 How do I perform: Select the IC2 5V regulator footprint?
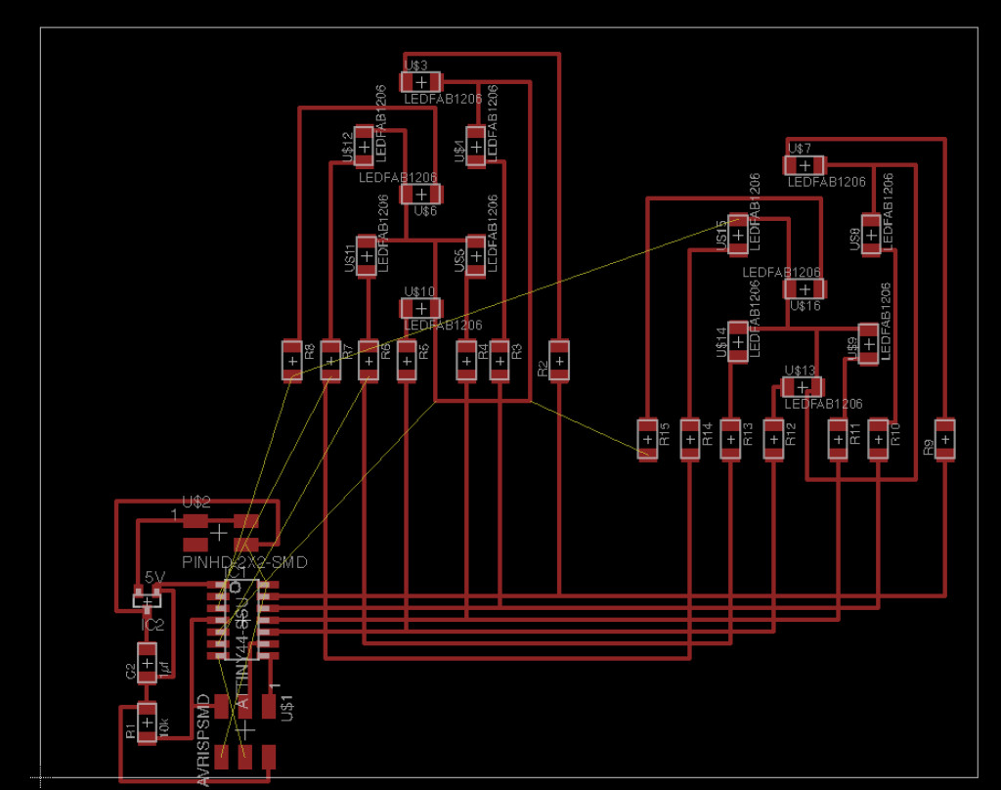tap(148, 601)
